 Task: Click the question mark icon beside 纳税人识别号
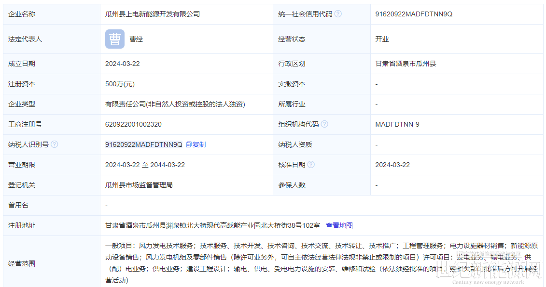(54, 144)
